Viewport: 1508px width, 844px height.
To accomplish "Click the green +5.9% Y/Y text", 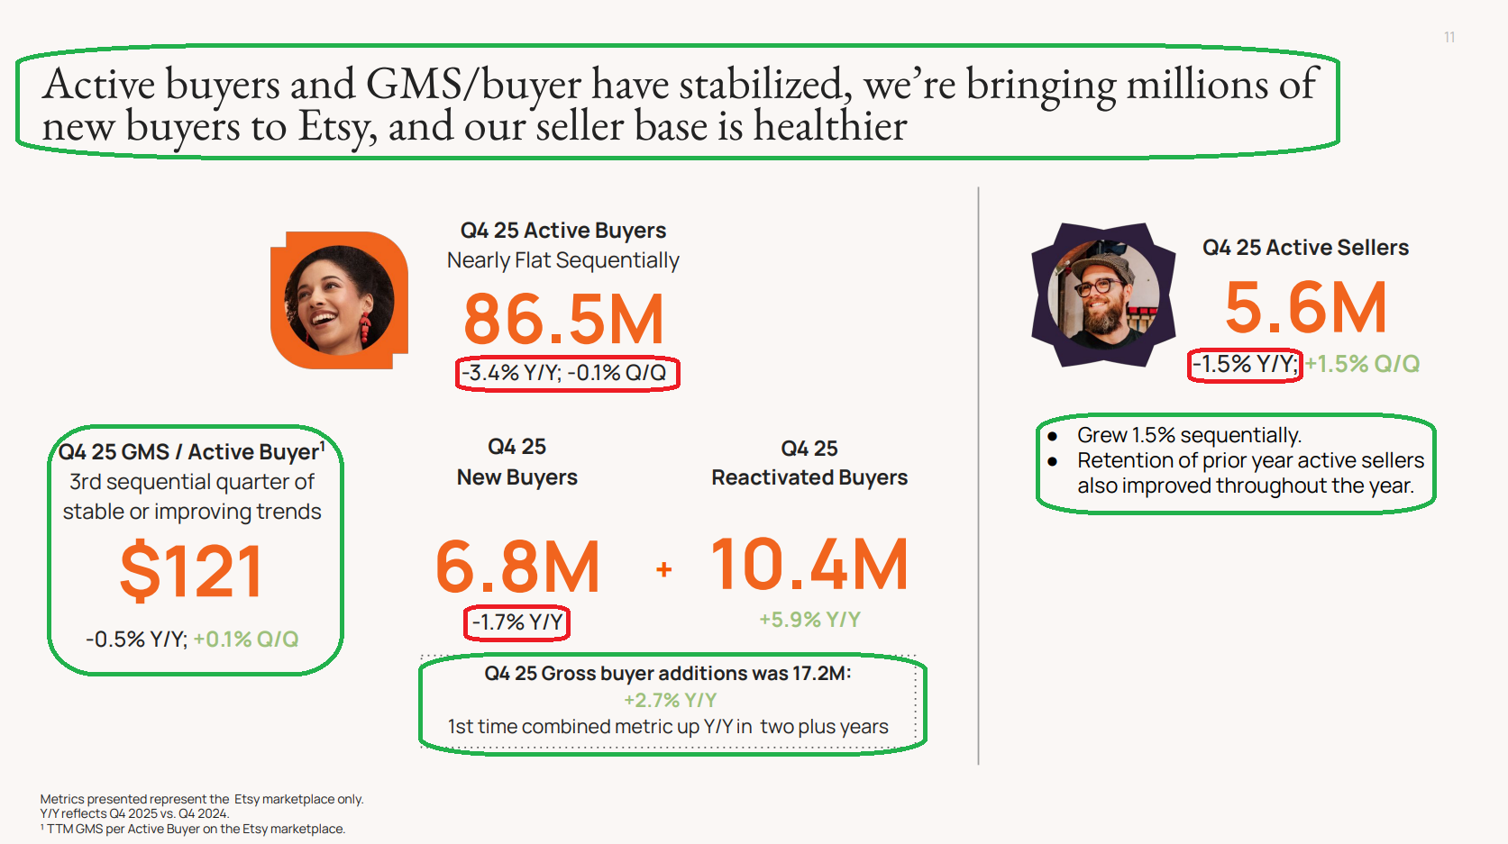I will coord(809,620).
